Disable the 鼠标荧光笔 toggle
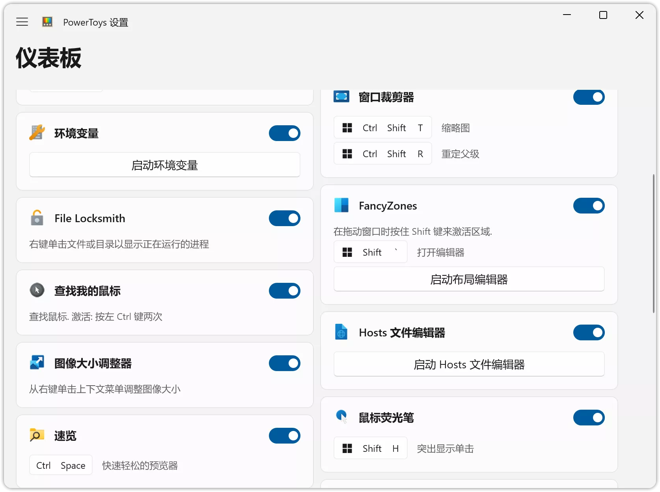The image size is (660, 492). (589, 418)
